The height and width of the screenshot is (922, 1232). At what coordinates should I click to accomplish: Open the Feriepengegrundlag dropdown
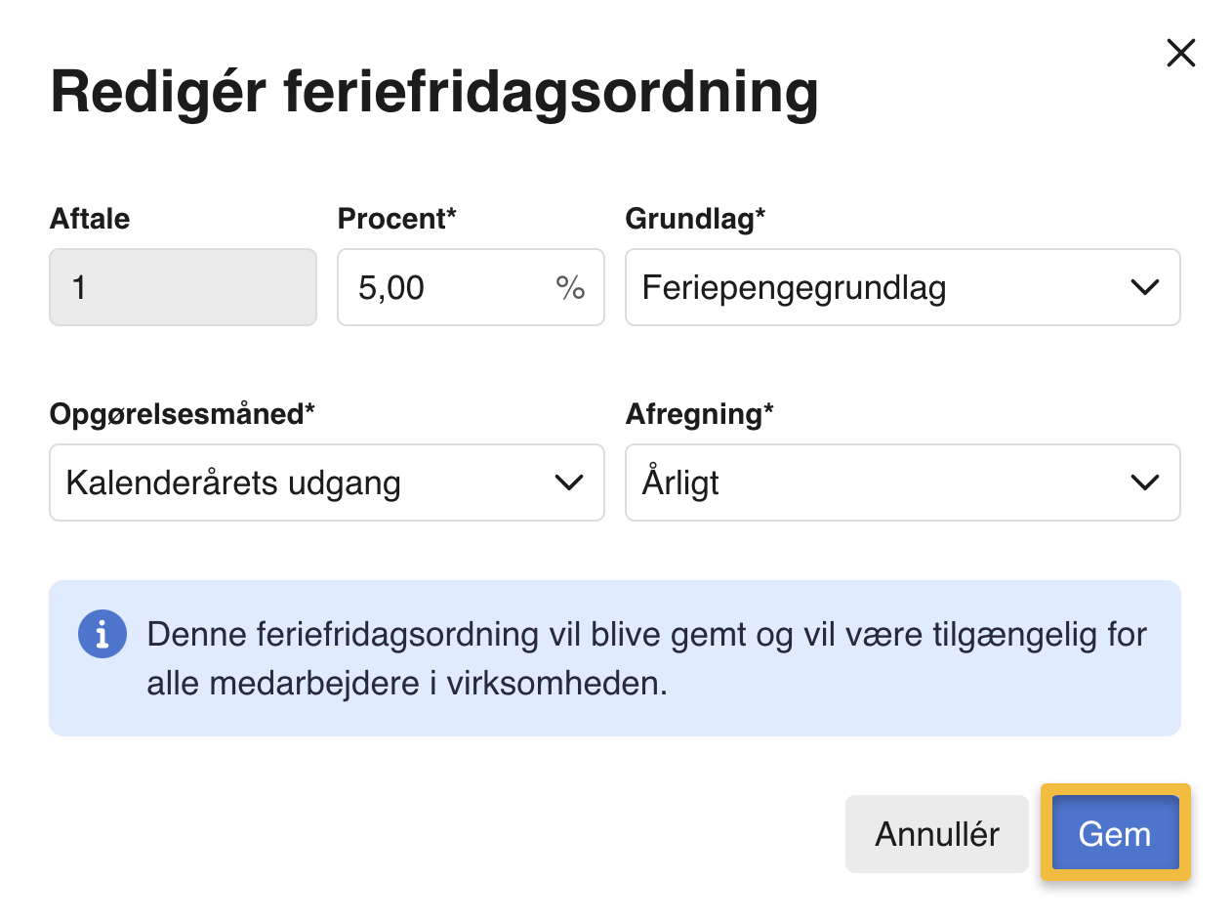(x=879, y=287)
